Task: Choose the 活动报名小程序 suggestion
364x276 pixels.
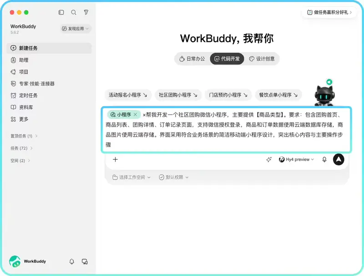Action: 128,95
